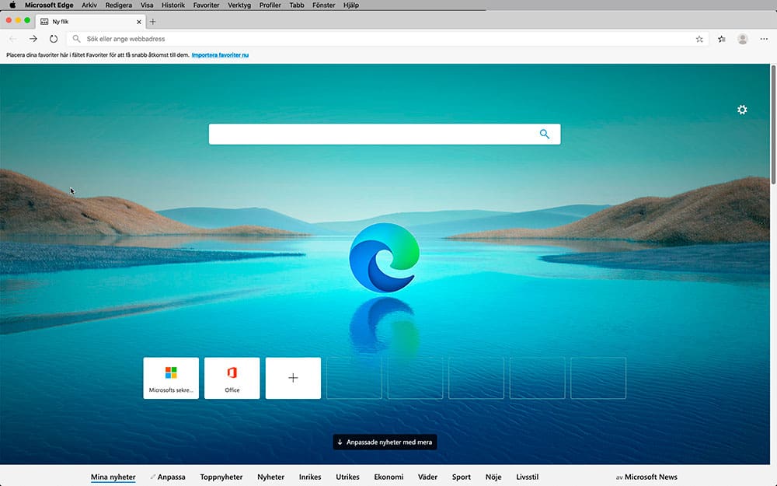
Task: Switch to the Sport tab
Action: 461,477
